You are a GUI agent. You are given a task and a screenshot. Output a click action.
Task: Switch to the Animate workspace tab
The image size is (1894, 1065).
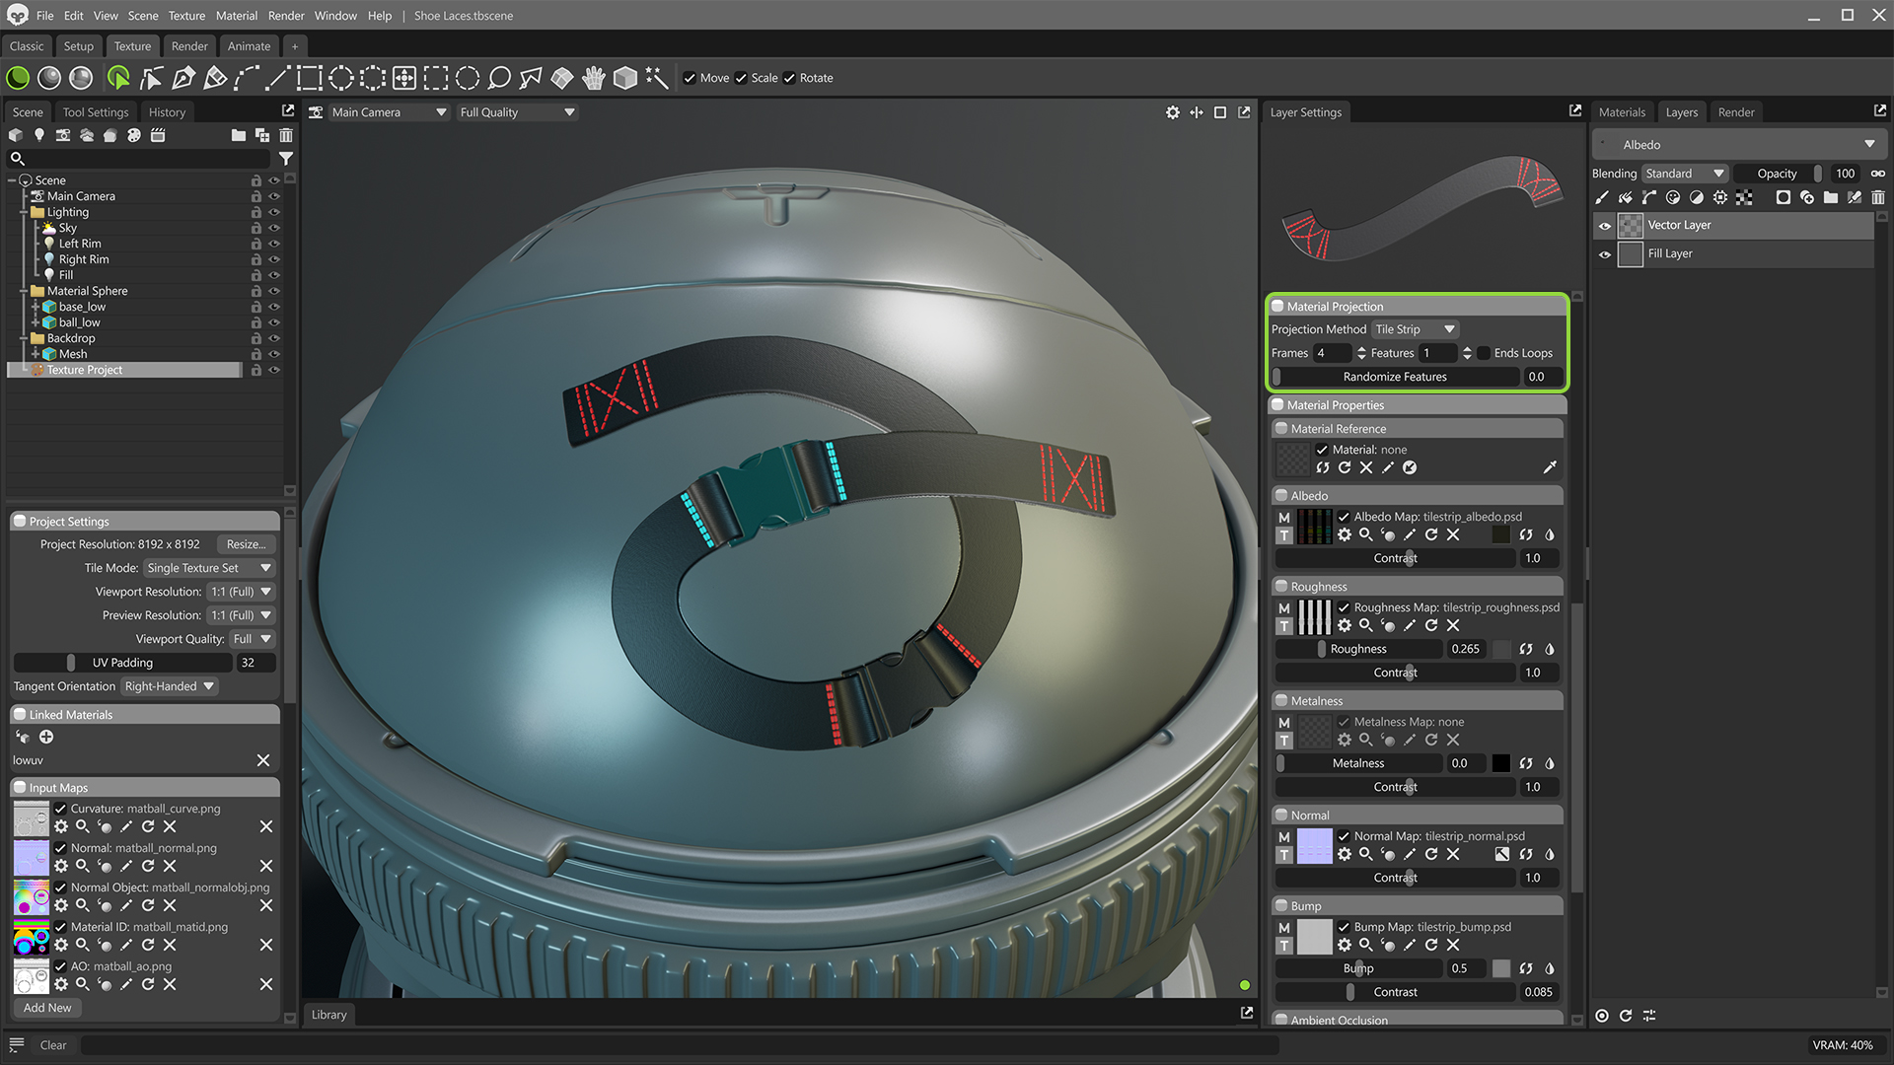coord(249,46)
